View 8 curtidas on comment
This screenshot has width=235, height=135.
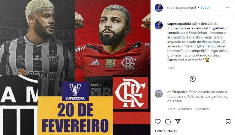[185, 109]
